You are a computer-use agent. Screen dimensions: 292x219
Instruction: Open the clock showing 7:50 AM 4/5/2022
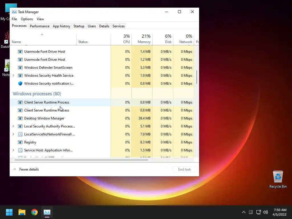[279, 212]
